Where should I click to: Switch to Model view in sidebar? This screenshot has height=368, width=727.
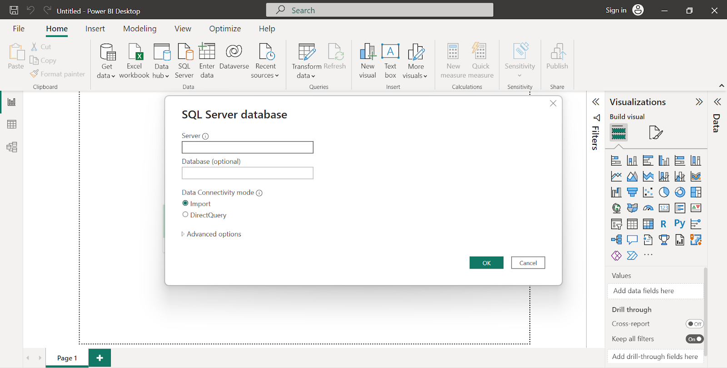(x=12, y=147)
